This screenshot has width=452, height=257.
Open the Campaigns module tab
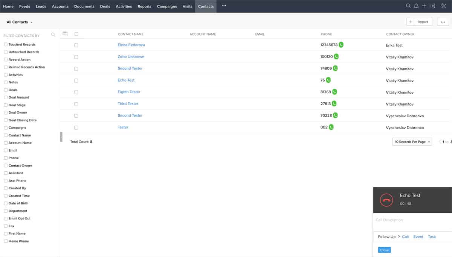(x=167, y=6)
